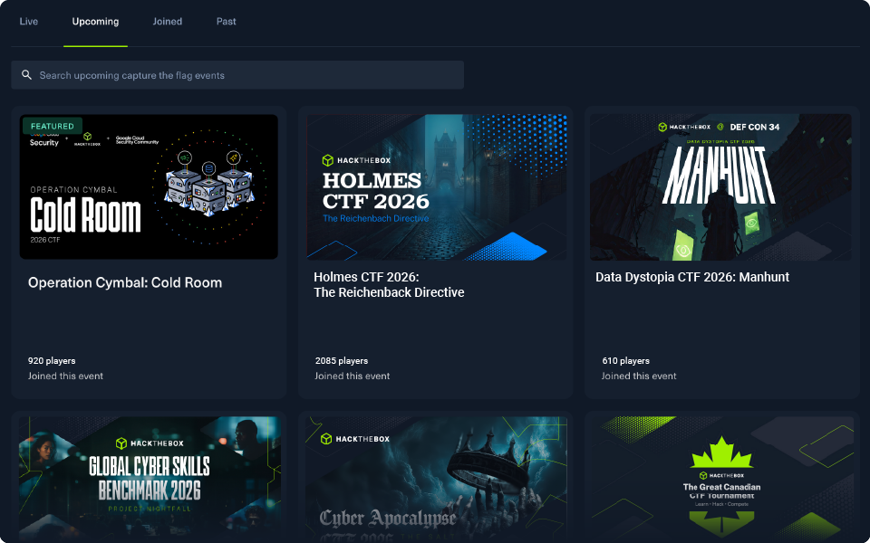870x543 pixels.
Task: Click 'Joined this event' under 2085 players
Action: point(353,376)
